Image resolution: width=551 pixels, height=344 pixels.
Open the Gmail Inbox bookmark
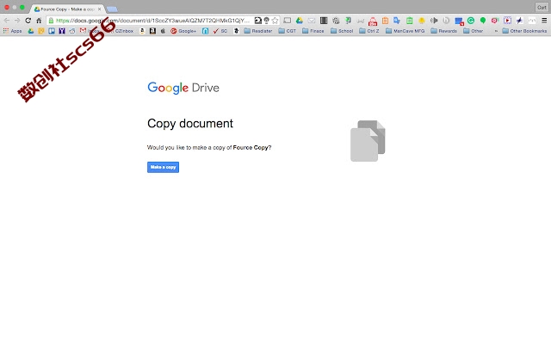click(x=89, y=31)
